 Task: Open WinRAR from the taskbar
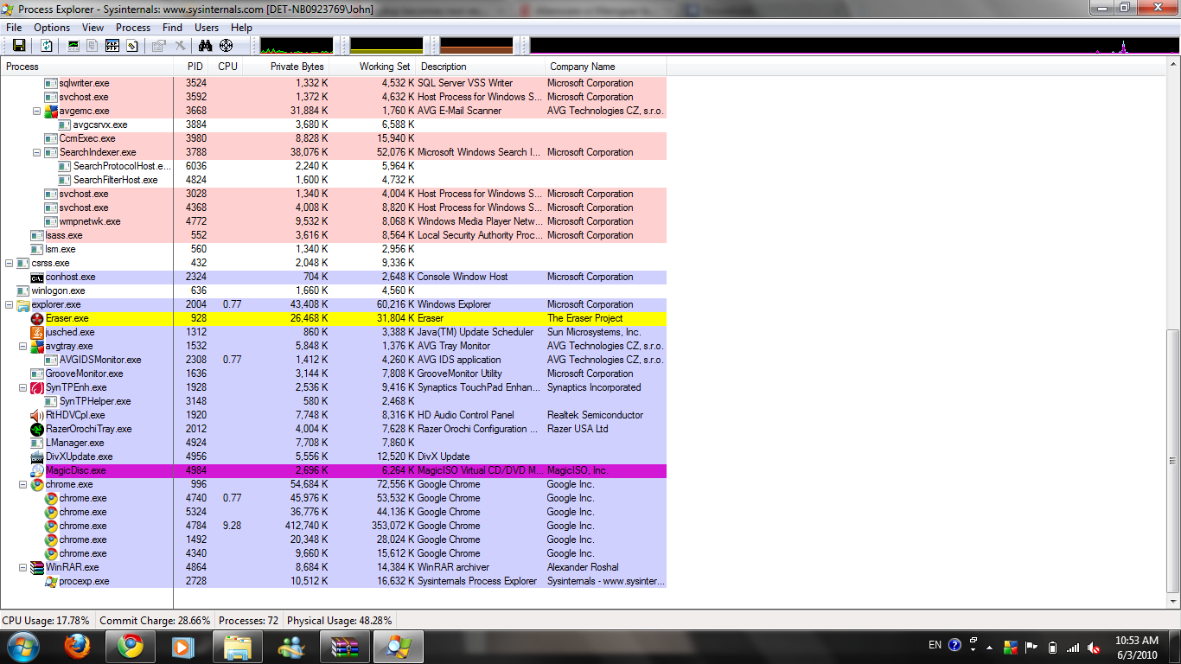tap(345, 646)
